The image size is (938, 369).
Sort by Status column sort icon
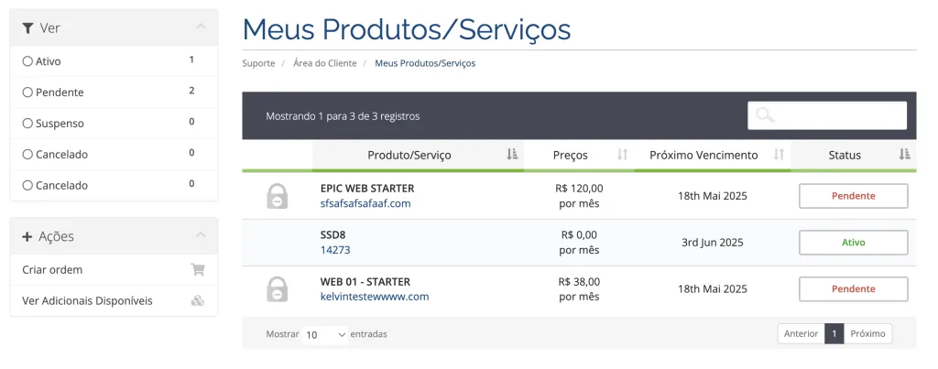click(x=904, y=155)
